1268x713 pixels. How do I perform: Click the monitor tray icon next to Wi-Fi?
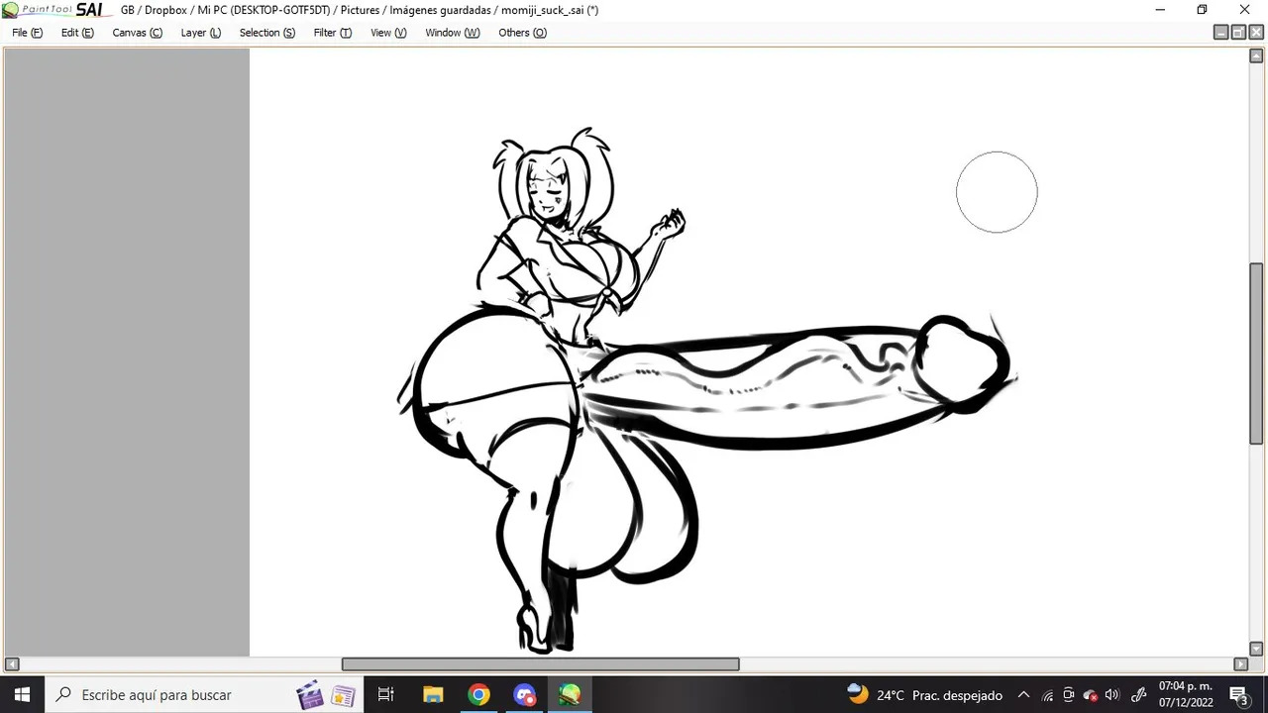pyautogui.click(x=1069, y=695)
